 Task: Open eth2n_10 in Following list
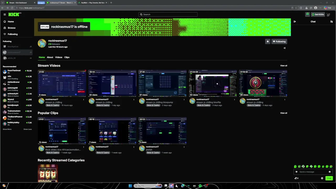[x=17, y=58]
